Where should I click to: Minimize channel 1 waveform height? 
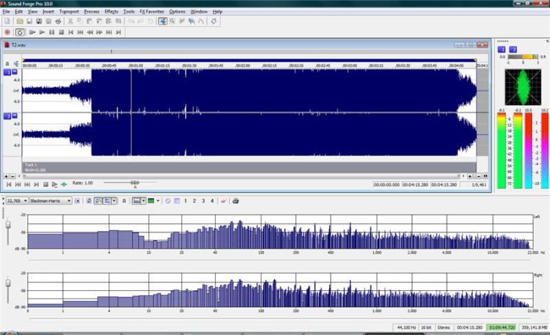pos(14,72)
